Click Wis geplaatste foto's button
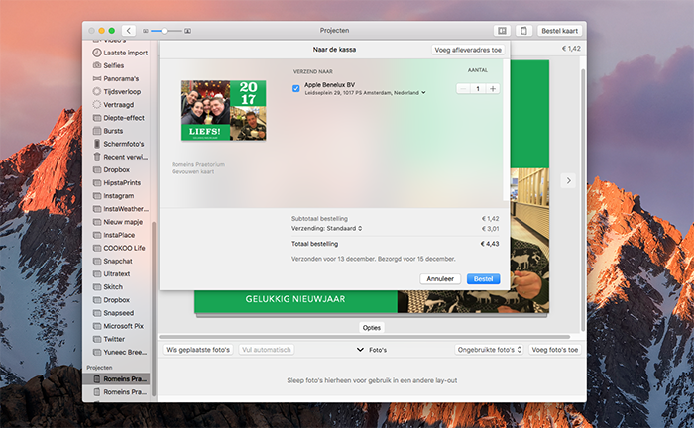 pyautogui.click(x=198, y=350)
